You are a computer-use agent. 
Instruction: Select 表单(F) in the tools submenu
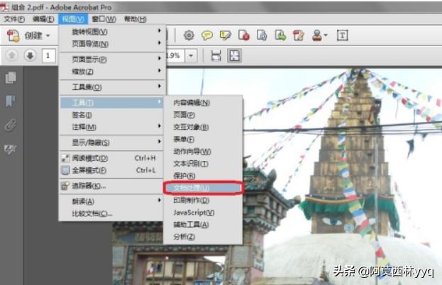pyautogui.click(x=203, y=140)
